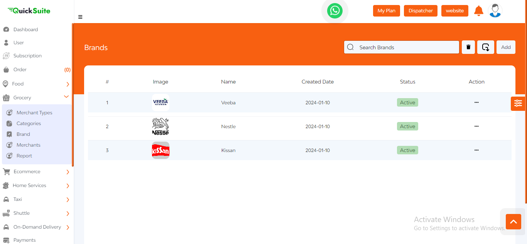
Task: Open the orange filter settings panel
Action: pyautogui.click(x=518, y=104)
